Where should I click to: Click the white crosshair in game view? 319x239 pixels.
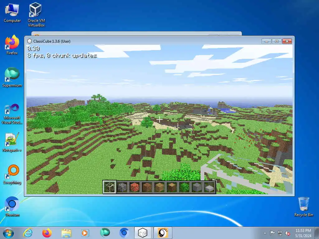click(159, 120)
